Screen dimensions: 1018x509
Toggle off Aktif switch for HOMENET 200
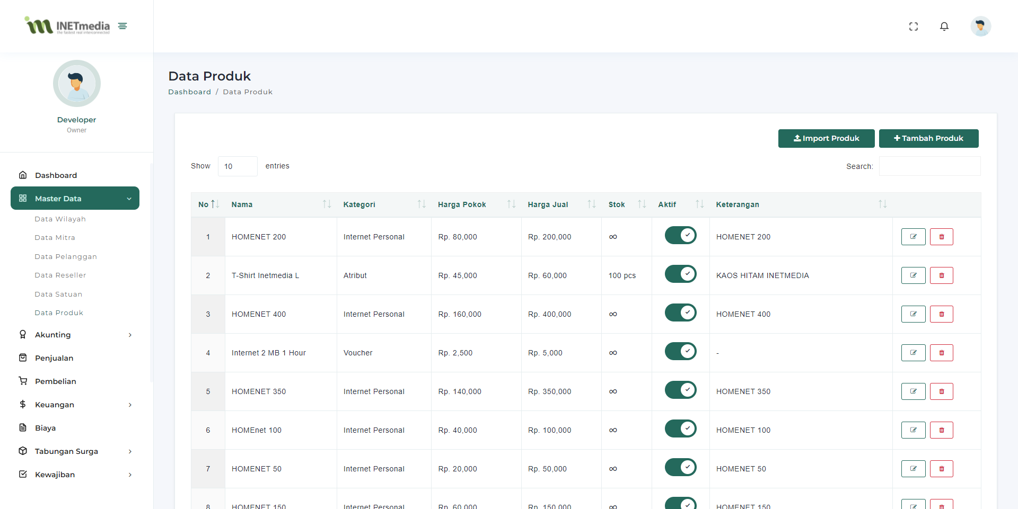click(680, 235)
